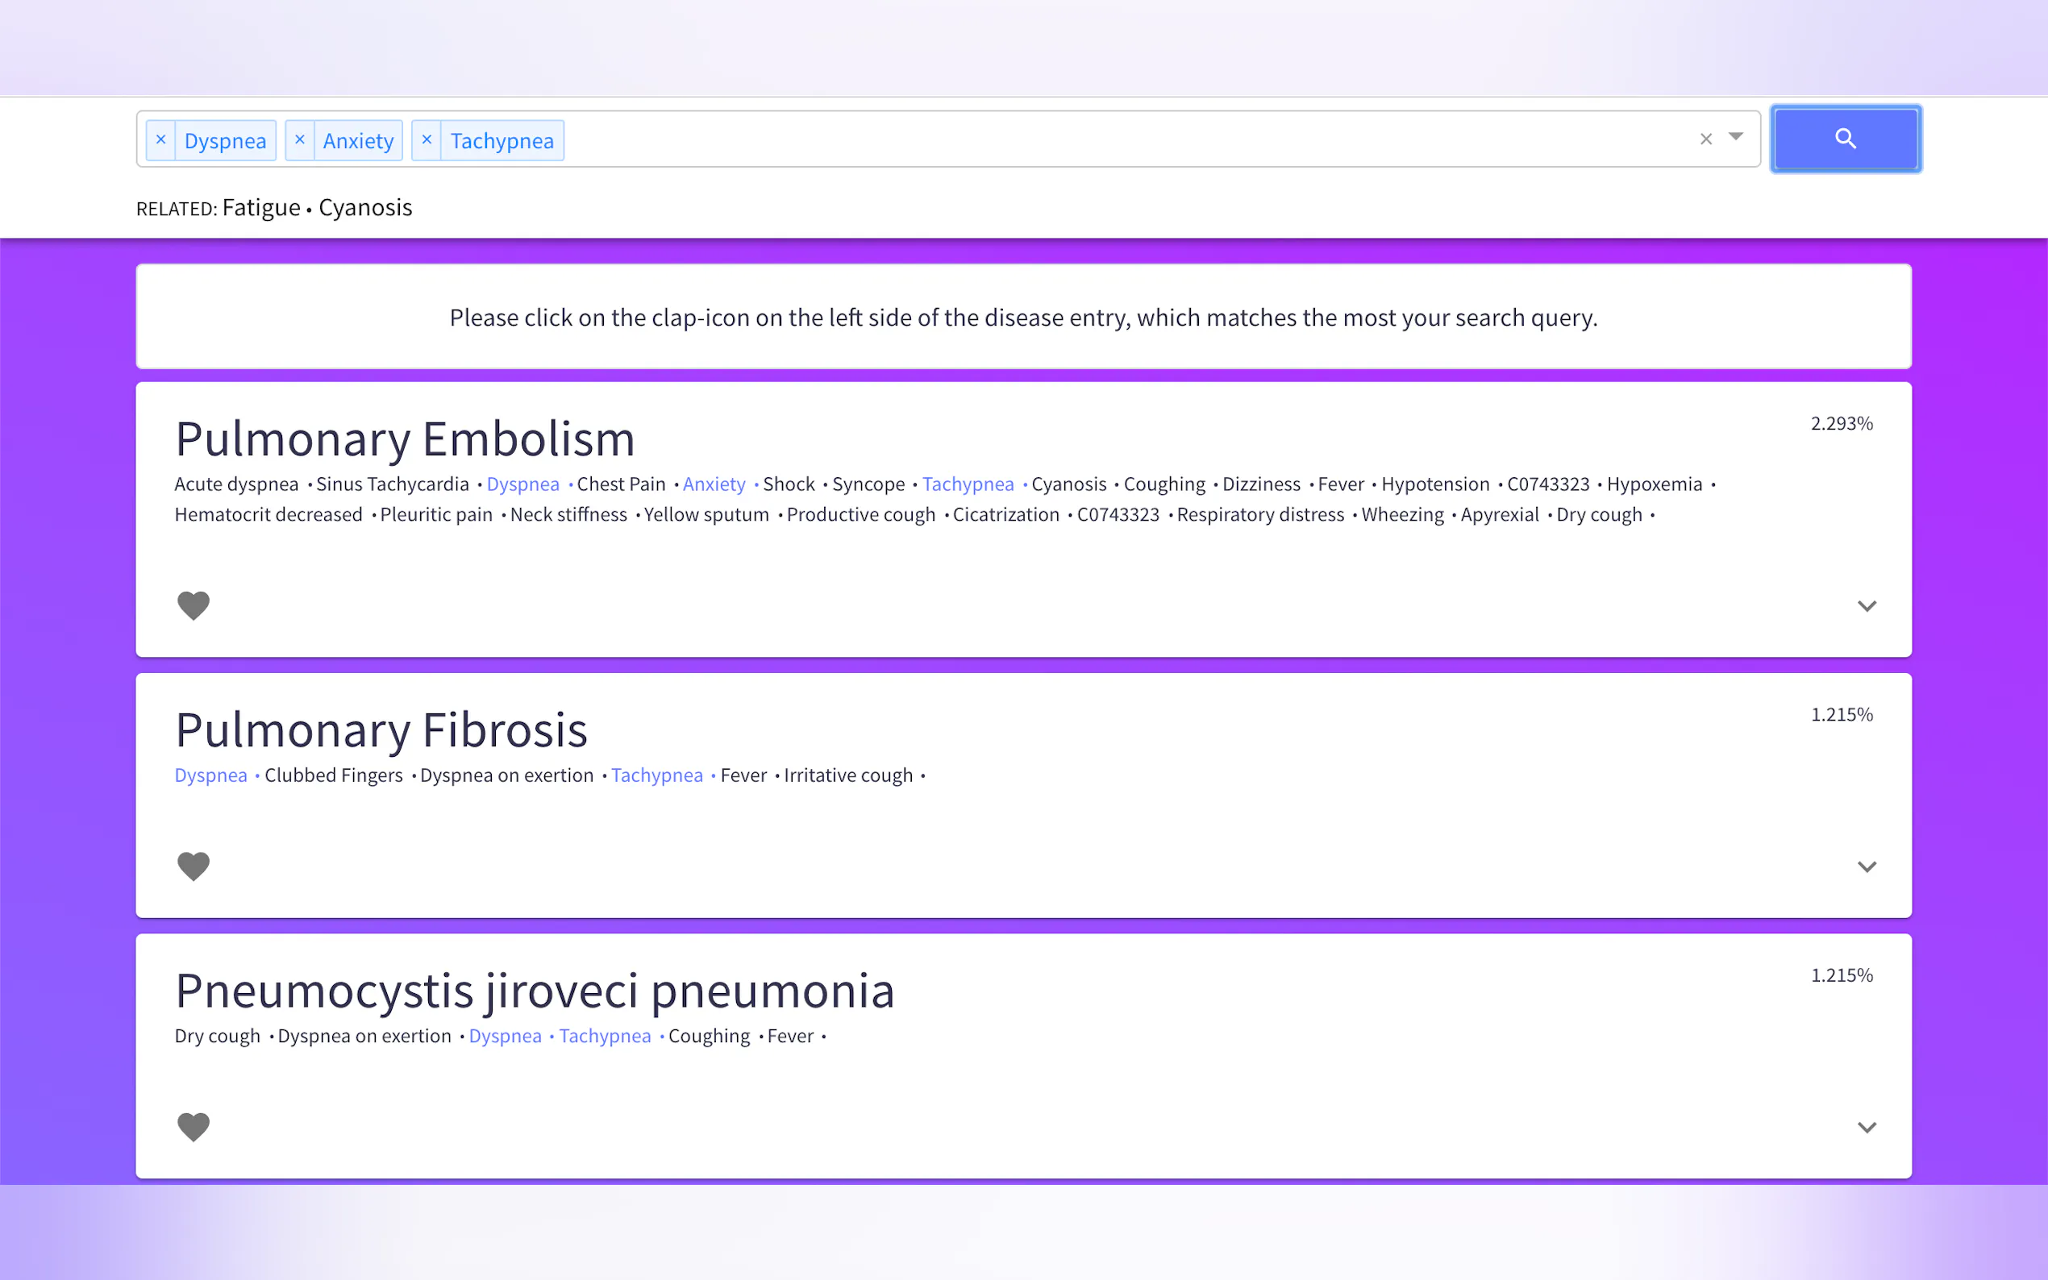The height and width of the screenshot is (1280, 2048).
Task: Like the Pulmonary Embolism entry
Action: (x=193, y=605)
